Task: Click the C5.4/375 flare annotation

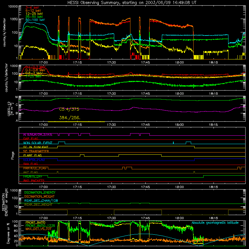Action: (69, 109)
